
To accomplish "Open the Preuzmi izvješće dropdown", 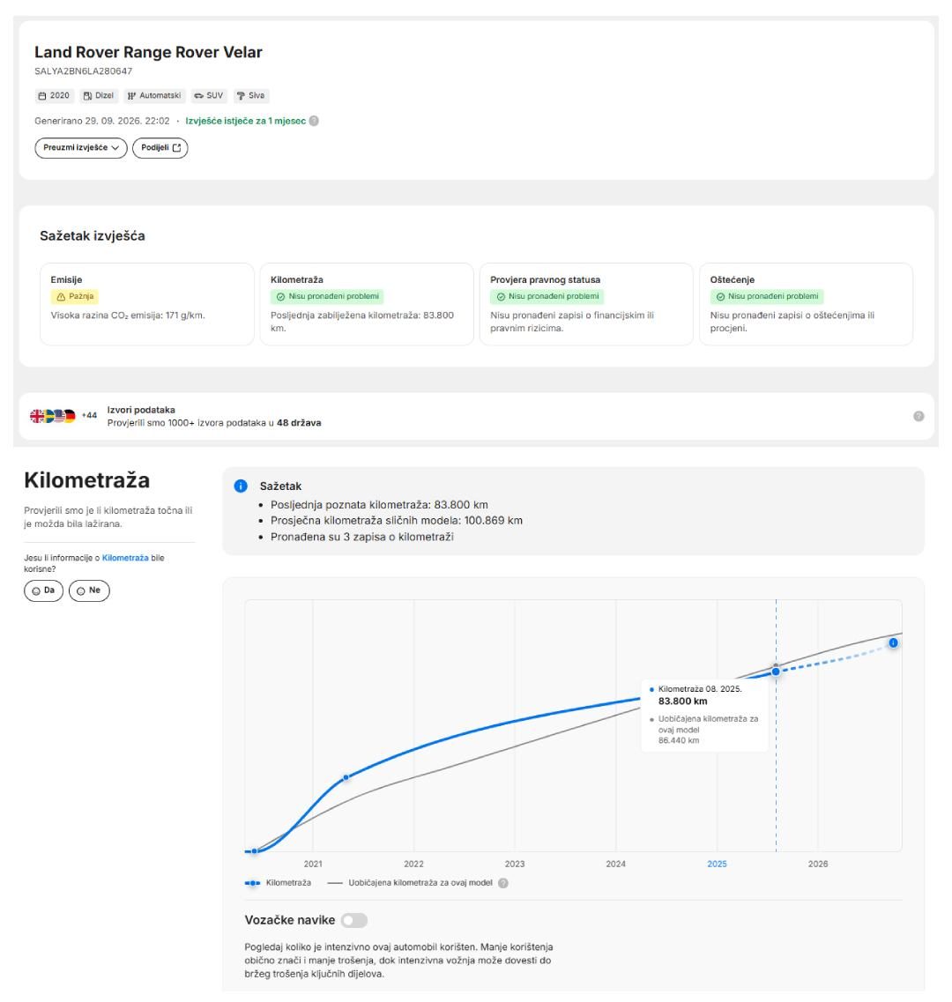I will pyautogui.click(x=80, y=148).
